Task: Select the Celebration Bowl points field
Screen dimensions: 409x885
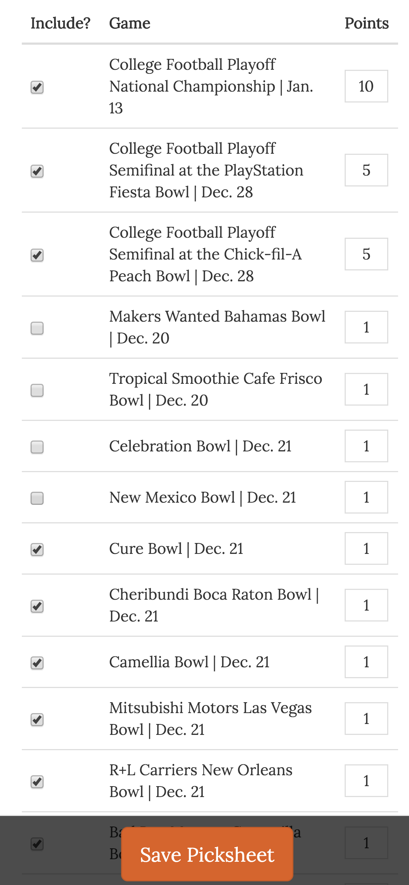Action: pos(366,446)
